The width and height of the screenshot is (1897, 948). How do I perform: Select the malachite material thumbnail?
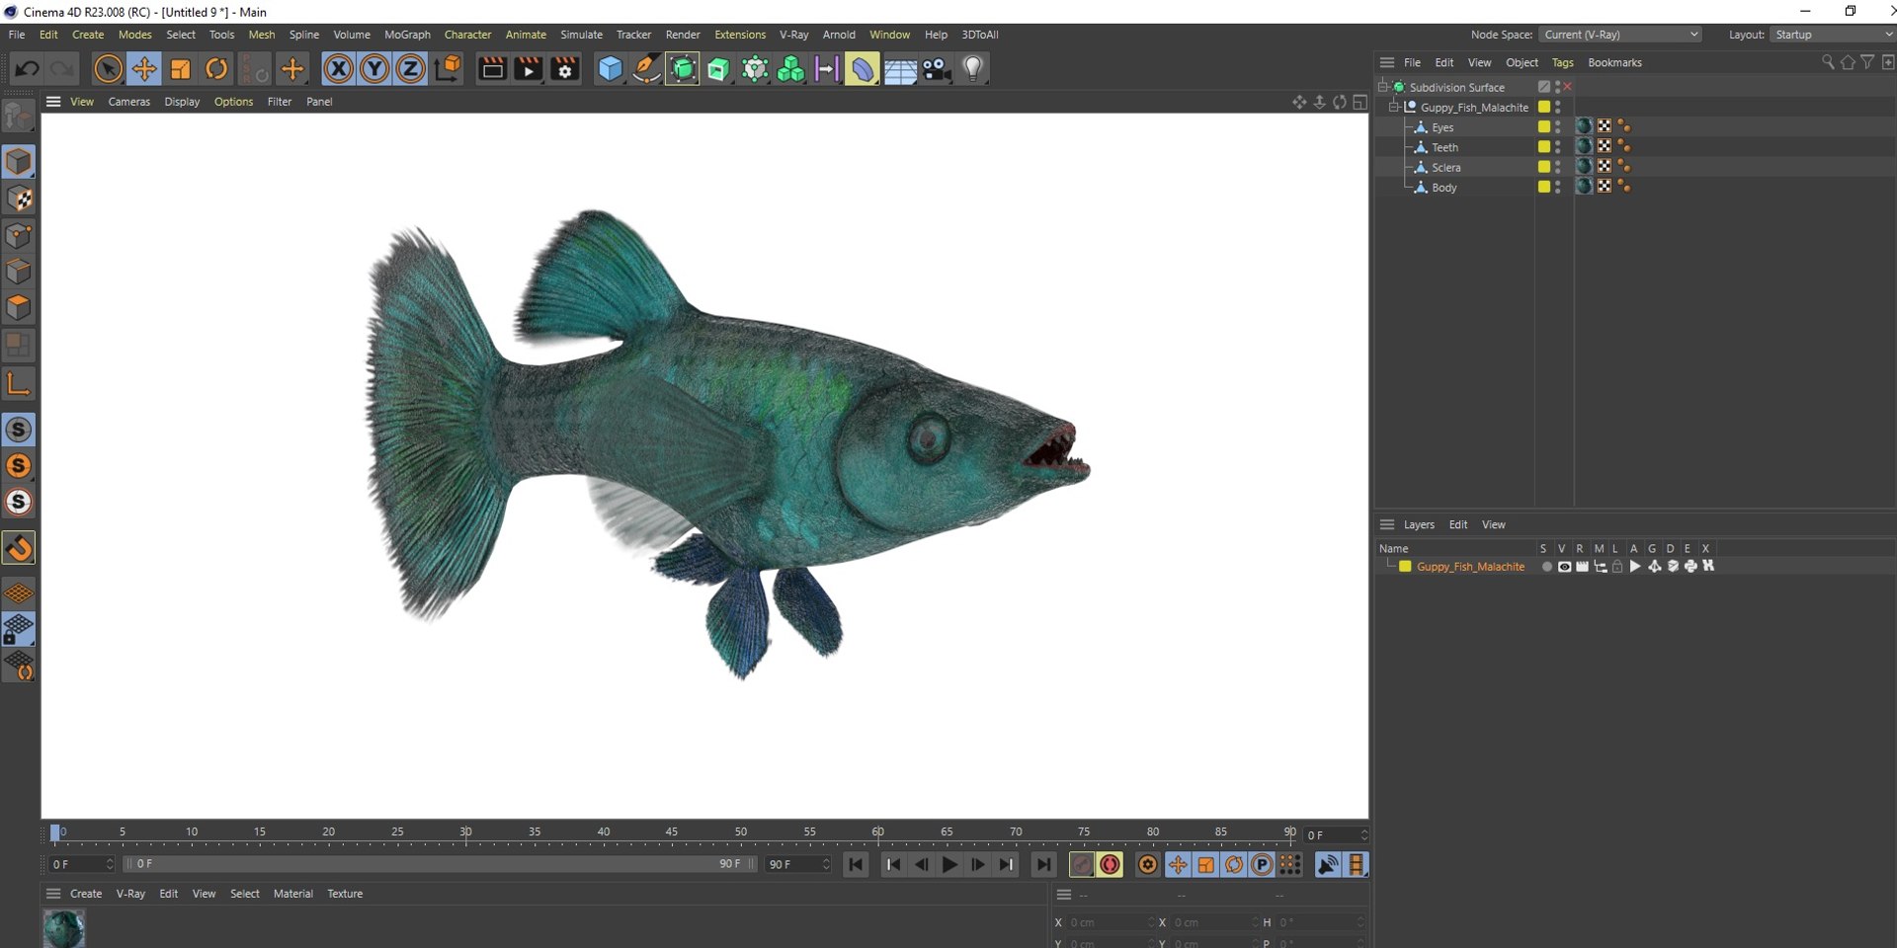point(64,928)
